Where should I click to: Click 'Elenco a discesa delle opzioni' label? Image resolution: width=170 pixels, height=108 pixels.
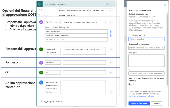pos(57,28)
